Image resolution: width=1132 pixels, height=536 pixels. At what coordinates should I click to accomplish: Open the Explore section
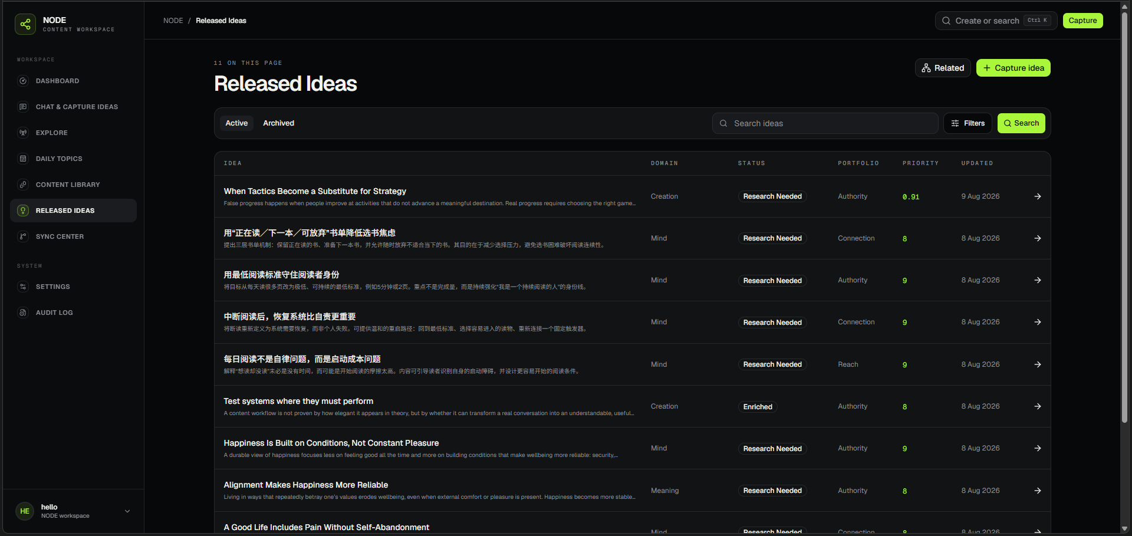[x=73, y=133]
